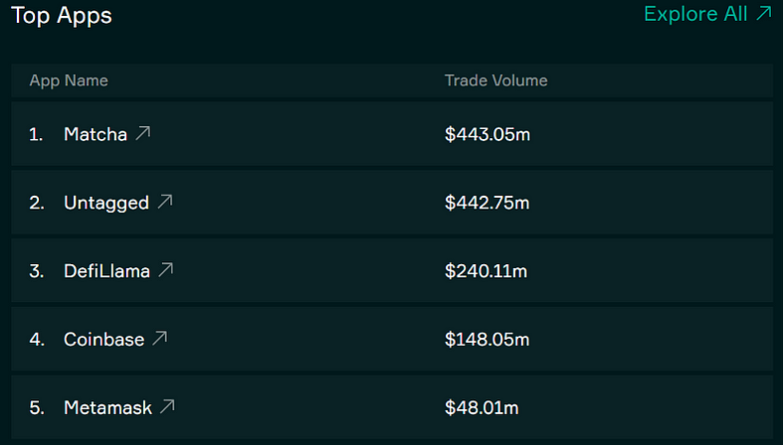Click the arrow icon next to Metamask
The image size is (784, 446).
pyautogui.click(x=168, y=406)
